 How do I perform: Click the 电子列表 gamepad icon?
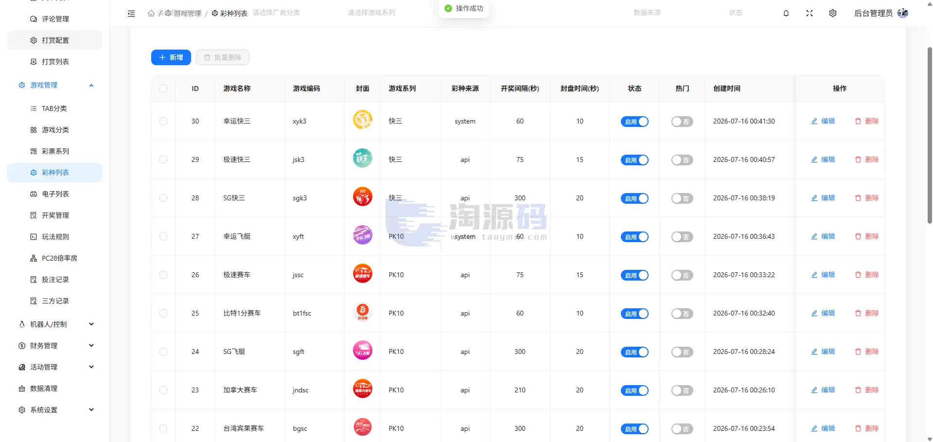coord(34,194)
